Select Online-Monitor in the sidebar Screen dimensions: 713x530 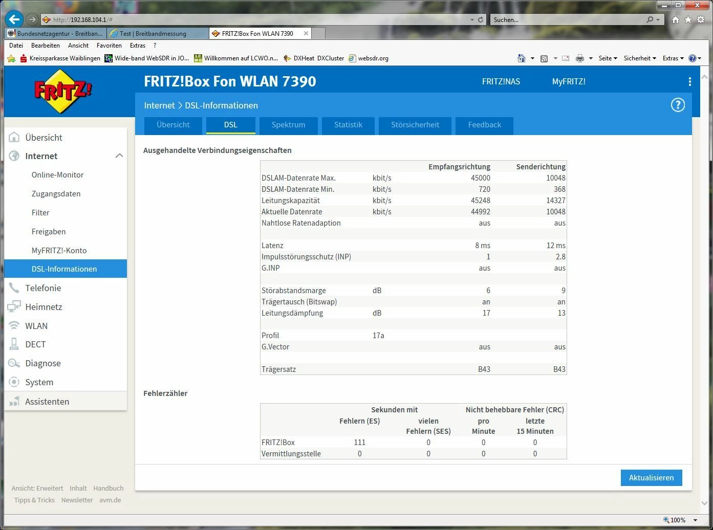click(x=57, y=175)
